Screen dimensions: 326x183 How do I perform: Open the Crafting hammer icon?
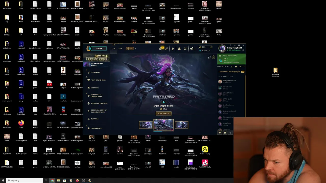[x=185, y=49]
